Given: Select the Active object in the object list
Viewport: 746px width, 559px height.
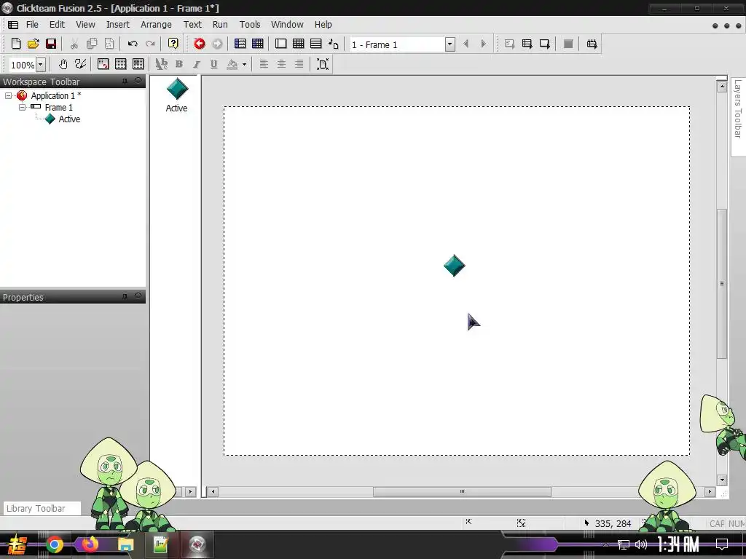Looking at the screenshot, I should 177,95.
